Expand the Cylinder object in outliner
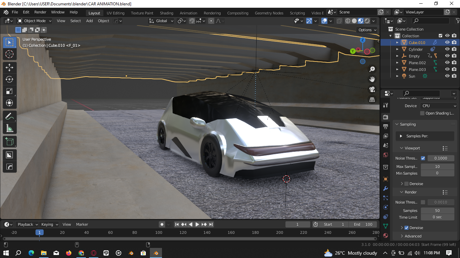Image resolution: width=460 pixels, height=258 pixels. click(x=397, y=49)
